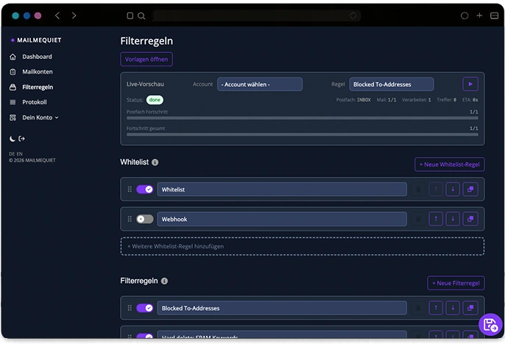Click the Neue Filterregel button
505x344 pixels.
coord(456,283)
